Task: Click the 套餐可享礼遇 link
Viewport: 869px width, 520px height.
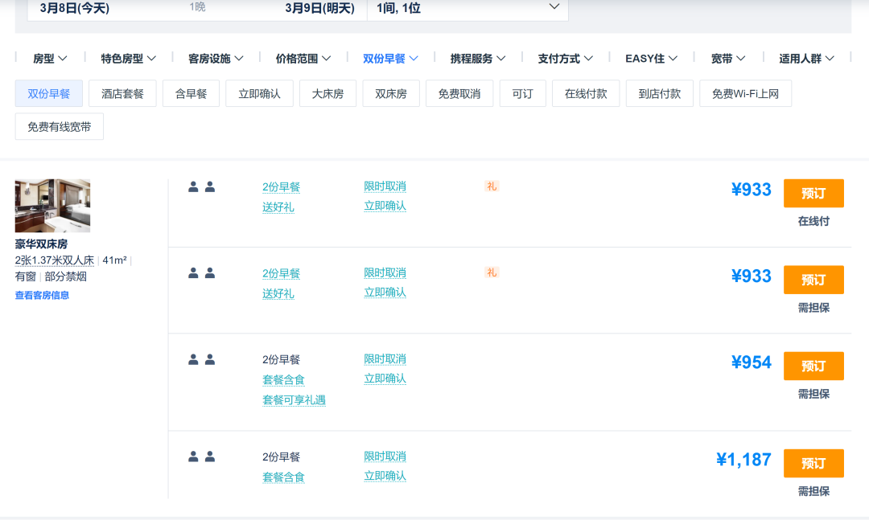Action: click(294, 400)
